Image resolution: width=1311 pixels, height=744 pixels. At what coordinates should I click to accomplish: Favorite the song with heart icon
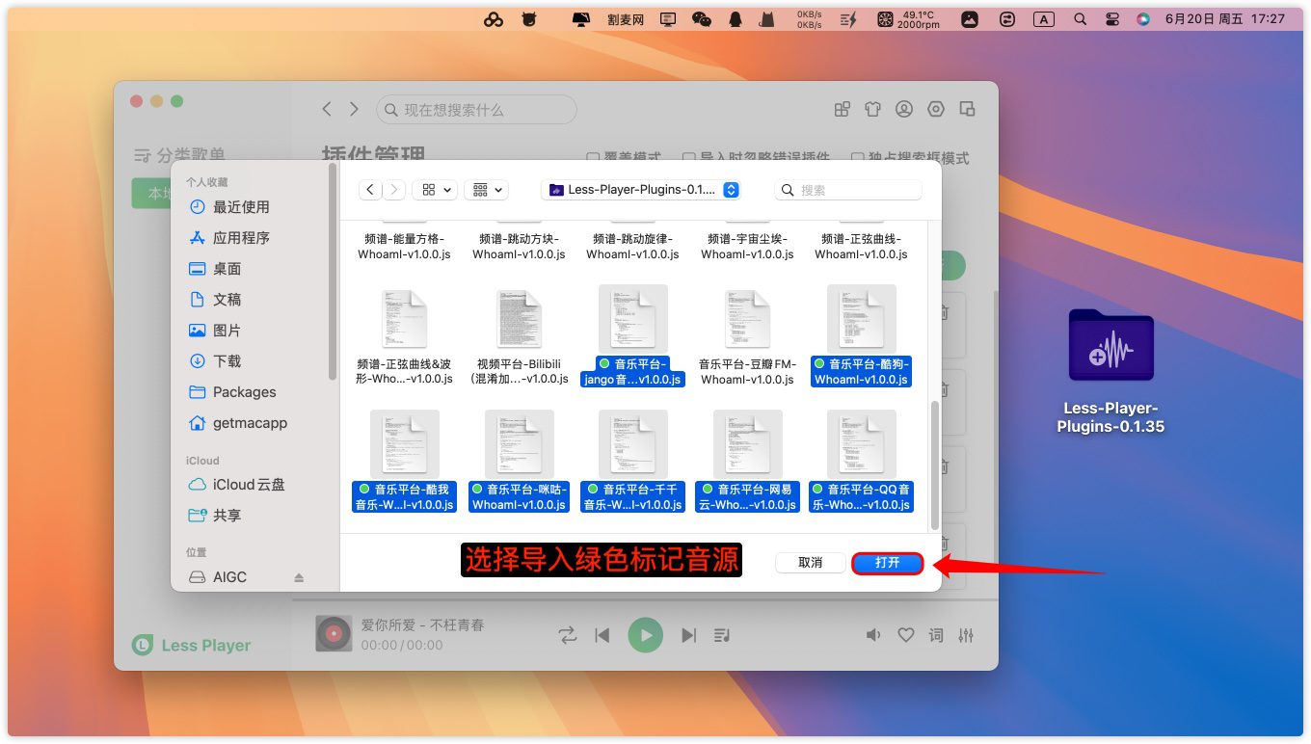[905, 635]
